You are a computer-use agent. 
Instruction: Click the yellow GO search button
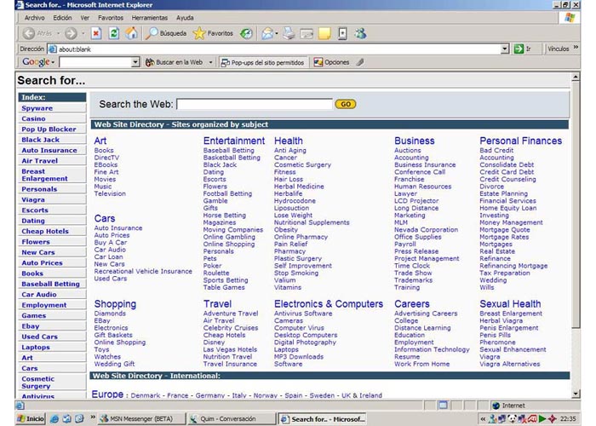[345, 104]
